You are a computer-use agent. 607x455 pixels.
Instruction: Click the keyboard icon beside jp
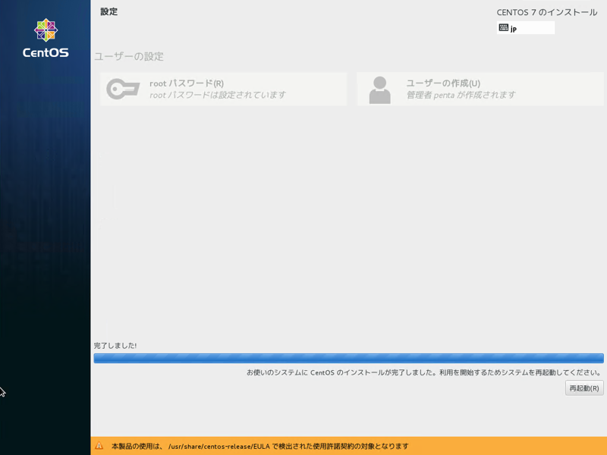pos(503,27)
